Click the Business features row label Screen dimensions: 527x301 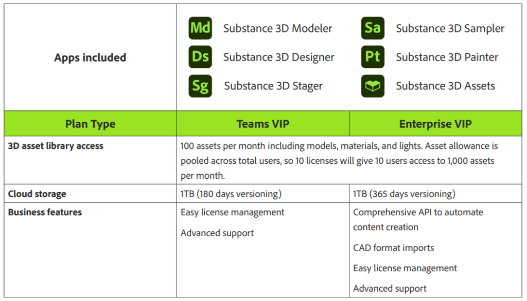click(45, 212)
